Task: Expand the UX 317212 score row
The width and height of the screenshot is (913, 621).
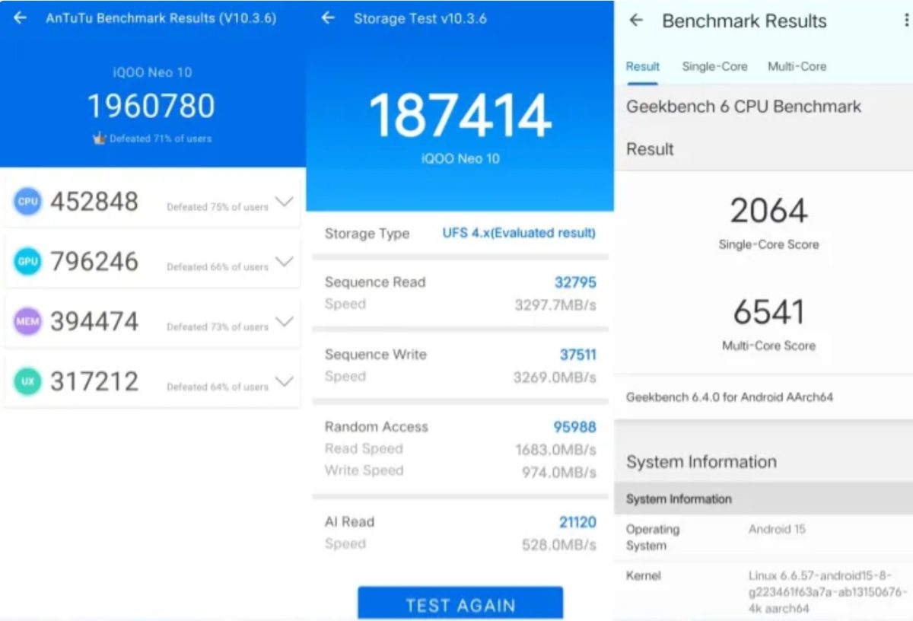Action: click(x=284, y=382)
